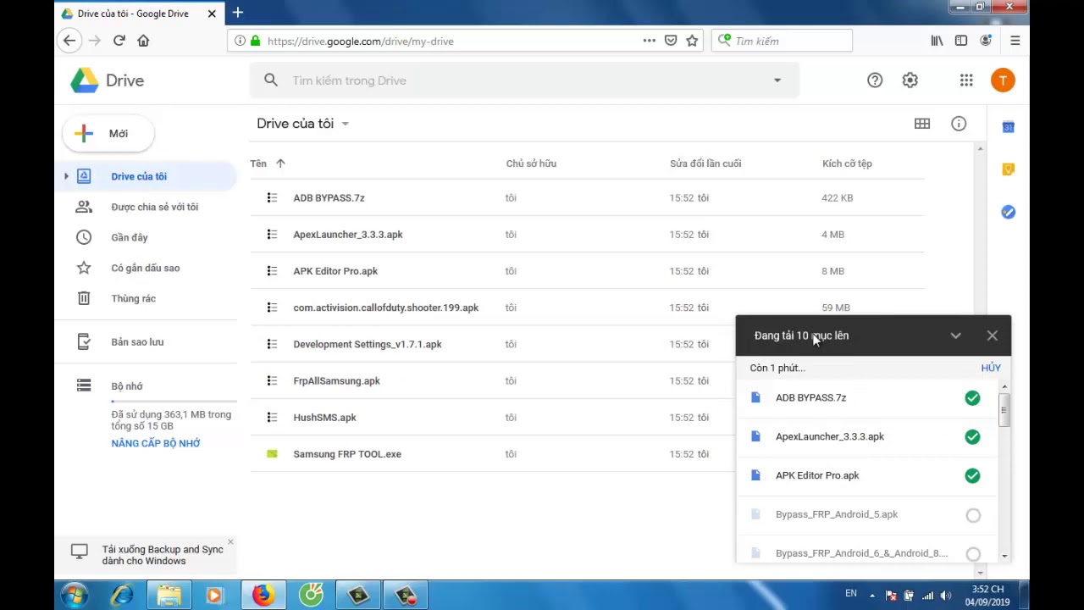Click NÂNG CẤP BỘ NHỚ link

[x=156, y=443]
